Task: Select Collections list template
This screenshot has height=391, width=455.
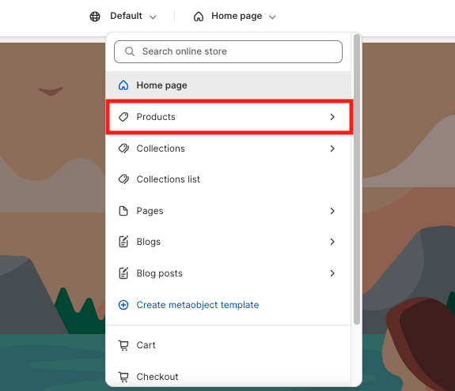Action: 228,179
